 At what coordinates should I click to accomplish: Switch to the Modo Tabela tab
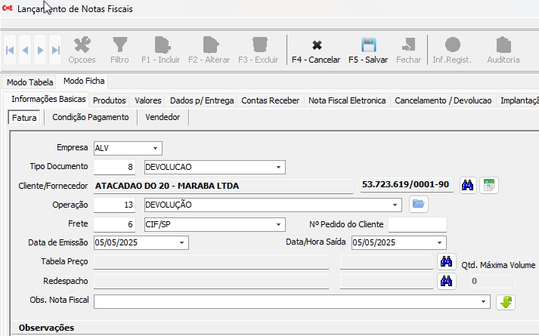(30, 82)
